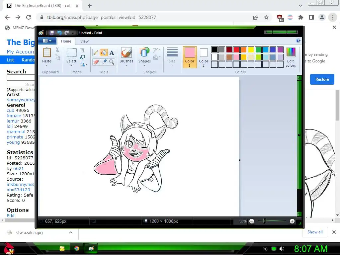Click the Paste clipboard icon
Image resolution: width=340 pixels, height=255 pixels.
(x=46, y=53)
